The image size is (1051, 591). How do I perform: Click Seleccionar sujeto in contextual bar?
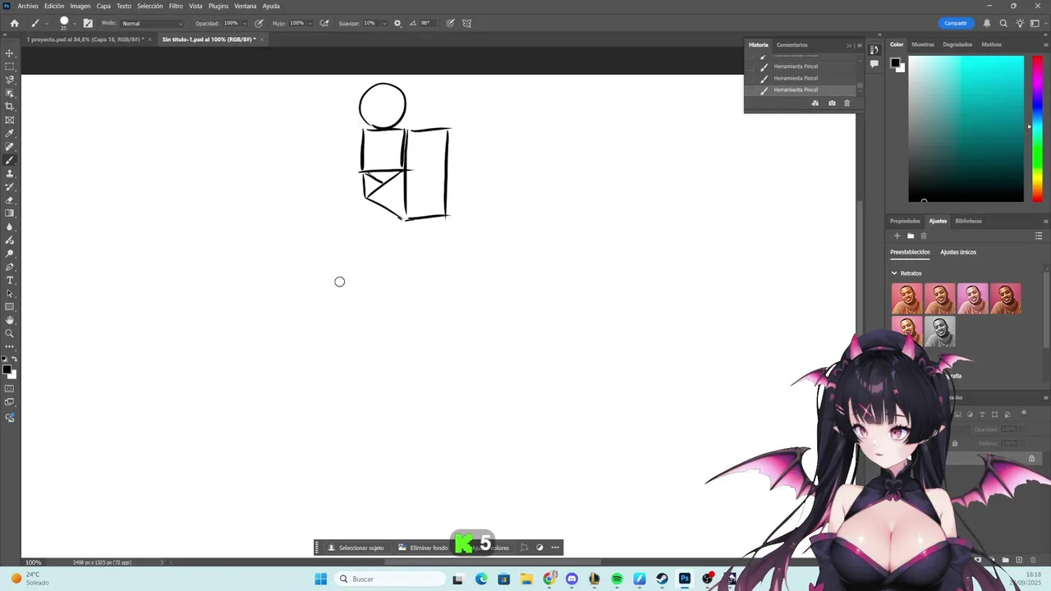tap(356, 547)
